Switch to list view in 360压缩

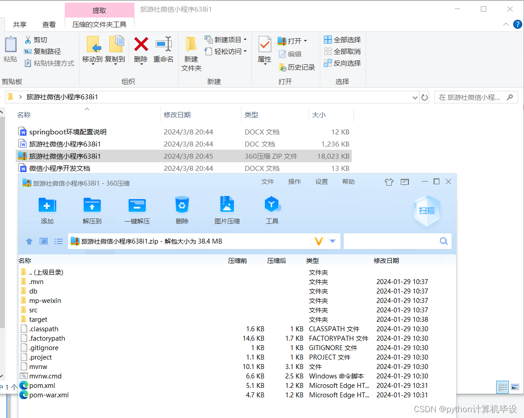[x=58, y=241]
